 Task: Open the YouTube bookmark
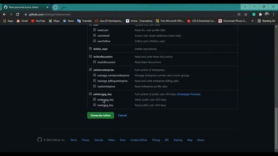(x=38, y=21)
